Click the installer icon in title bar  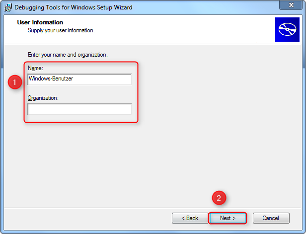(x=8, y=7)
